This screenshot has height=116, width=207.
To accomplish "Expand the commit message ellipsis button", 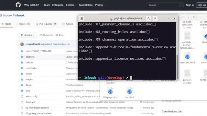I will click(69, 44).
